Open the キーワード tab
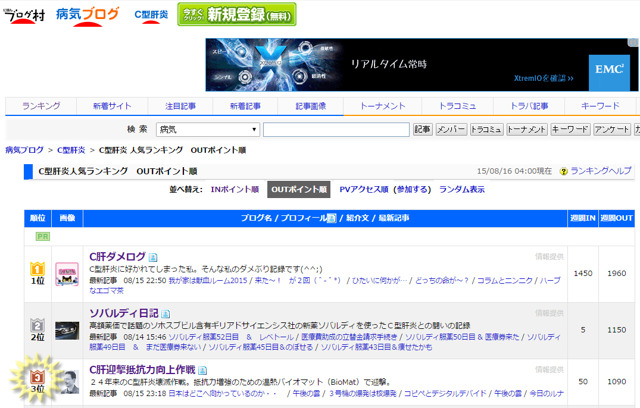 click(600, 106)
